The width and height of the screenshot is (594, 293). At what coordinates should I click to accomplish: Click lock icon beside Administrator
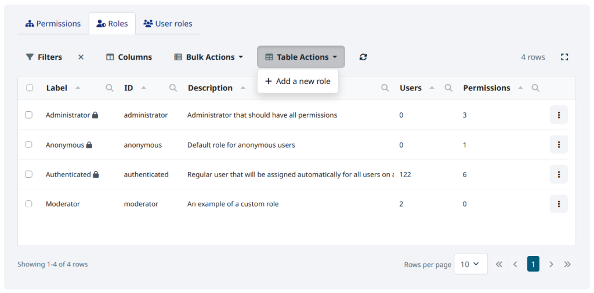click(95, 115)
